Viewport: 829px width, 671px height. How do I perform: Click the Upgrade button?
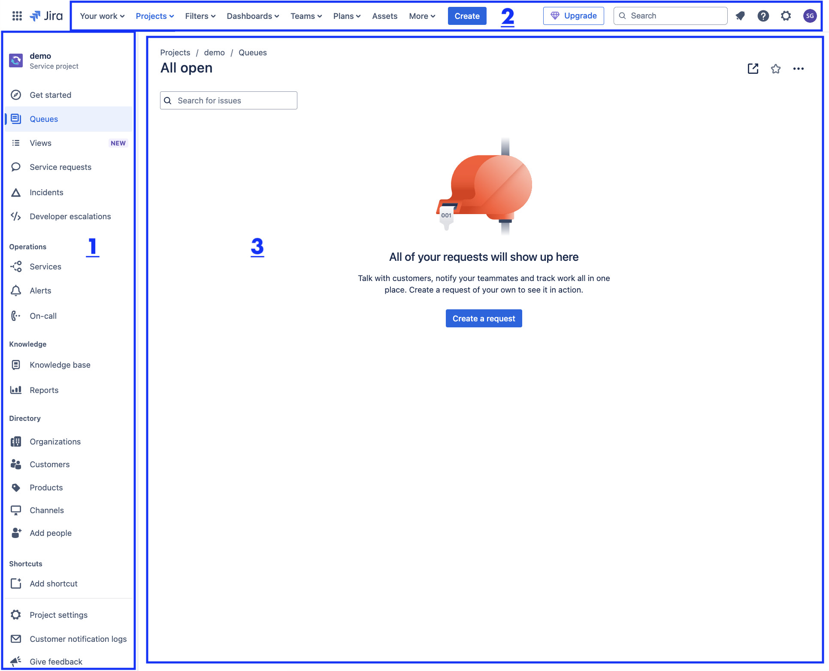tap(573, 16)
